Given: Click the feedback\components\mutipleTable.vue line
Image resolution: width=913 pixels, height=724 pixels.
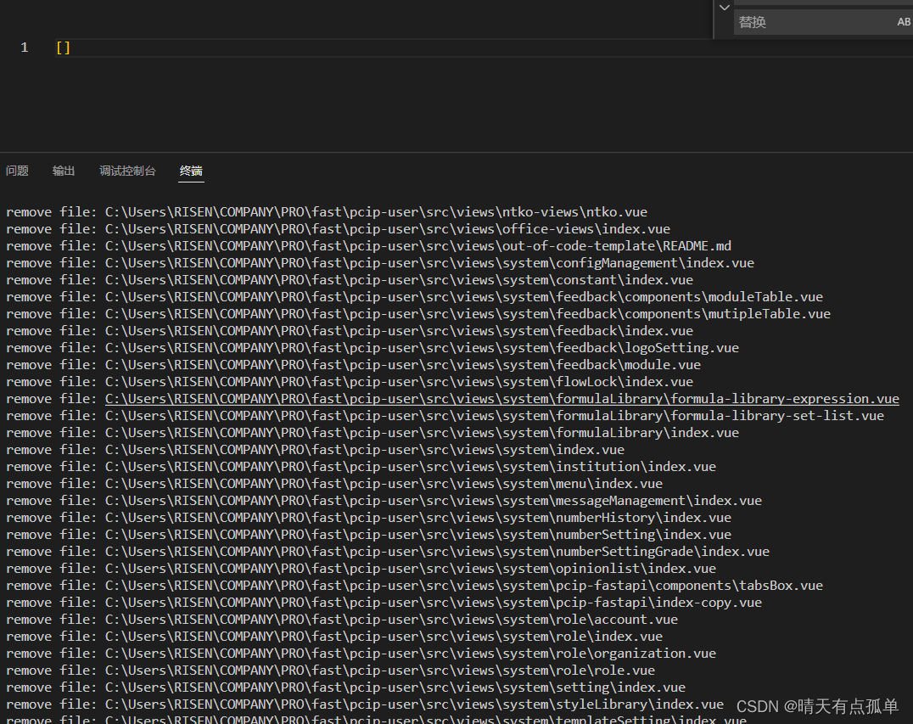Looking at the screenshot, I should (418, 314).
